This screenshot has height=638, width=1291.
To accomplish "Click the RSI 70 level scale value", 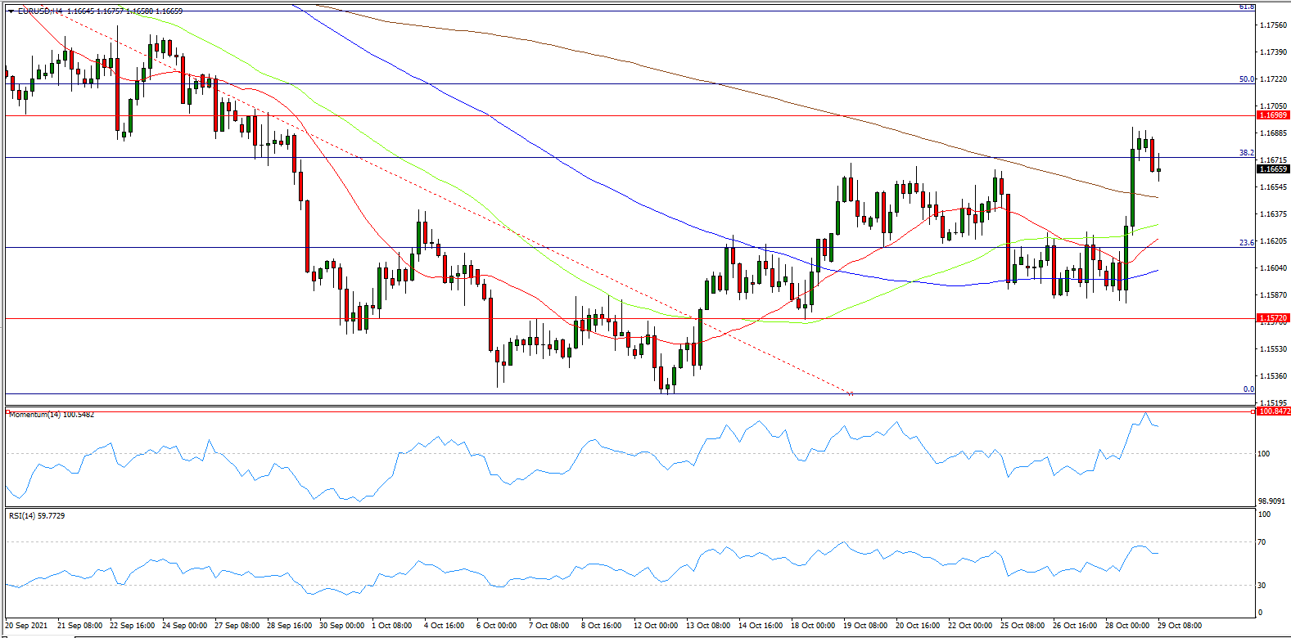I will tap(1262, 542).
